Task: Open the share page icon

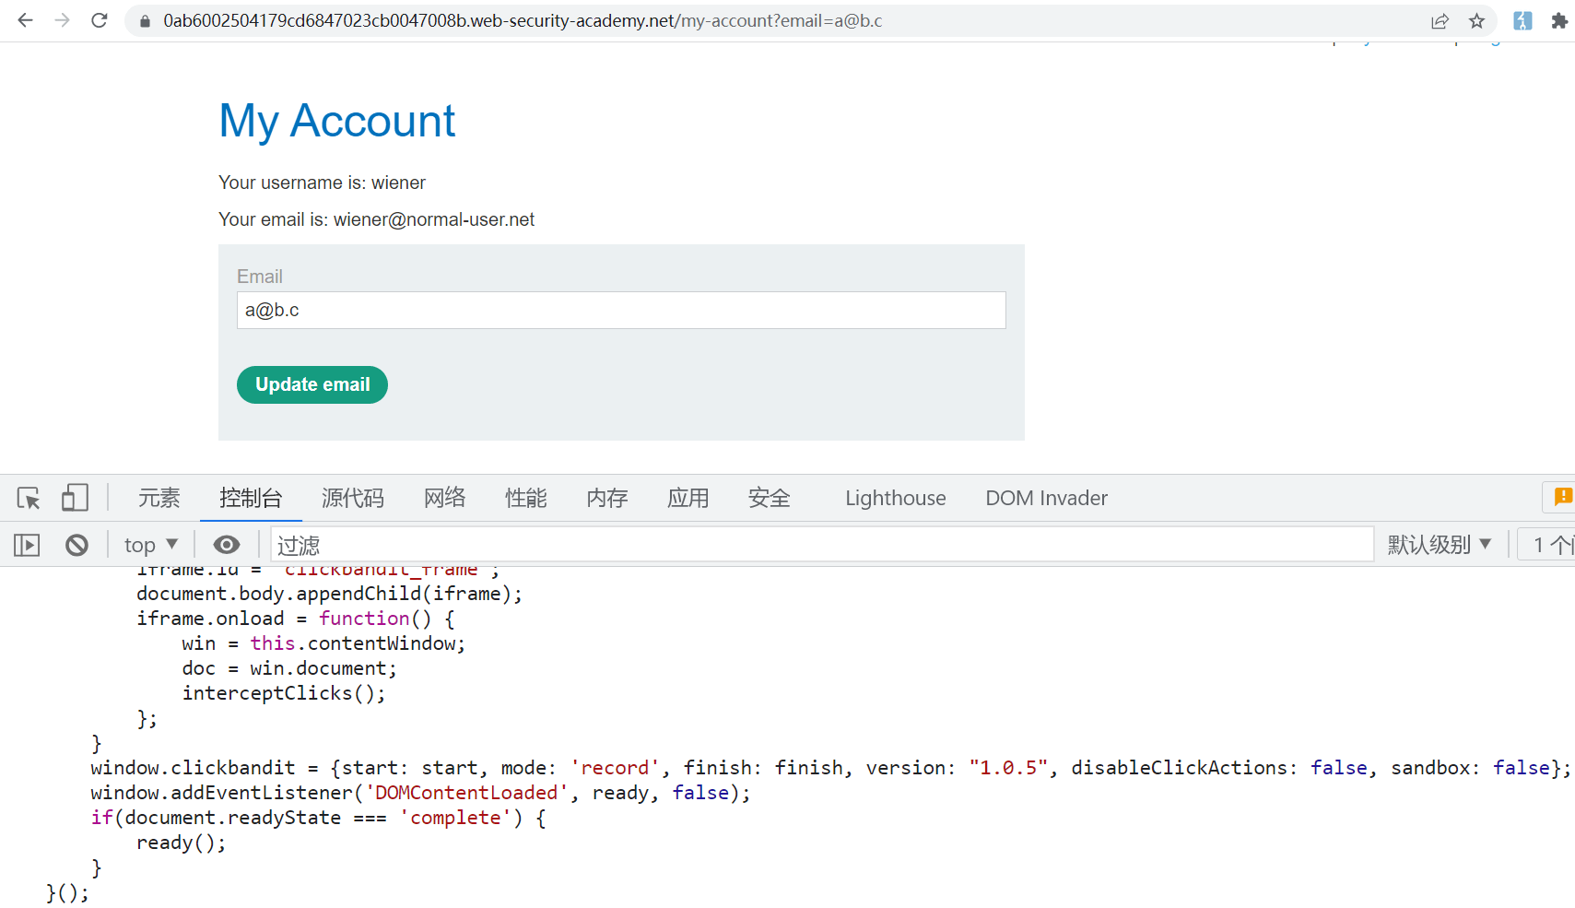Action: 1440,21
